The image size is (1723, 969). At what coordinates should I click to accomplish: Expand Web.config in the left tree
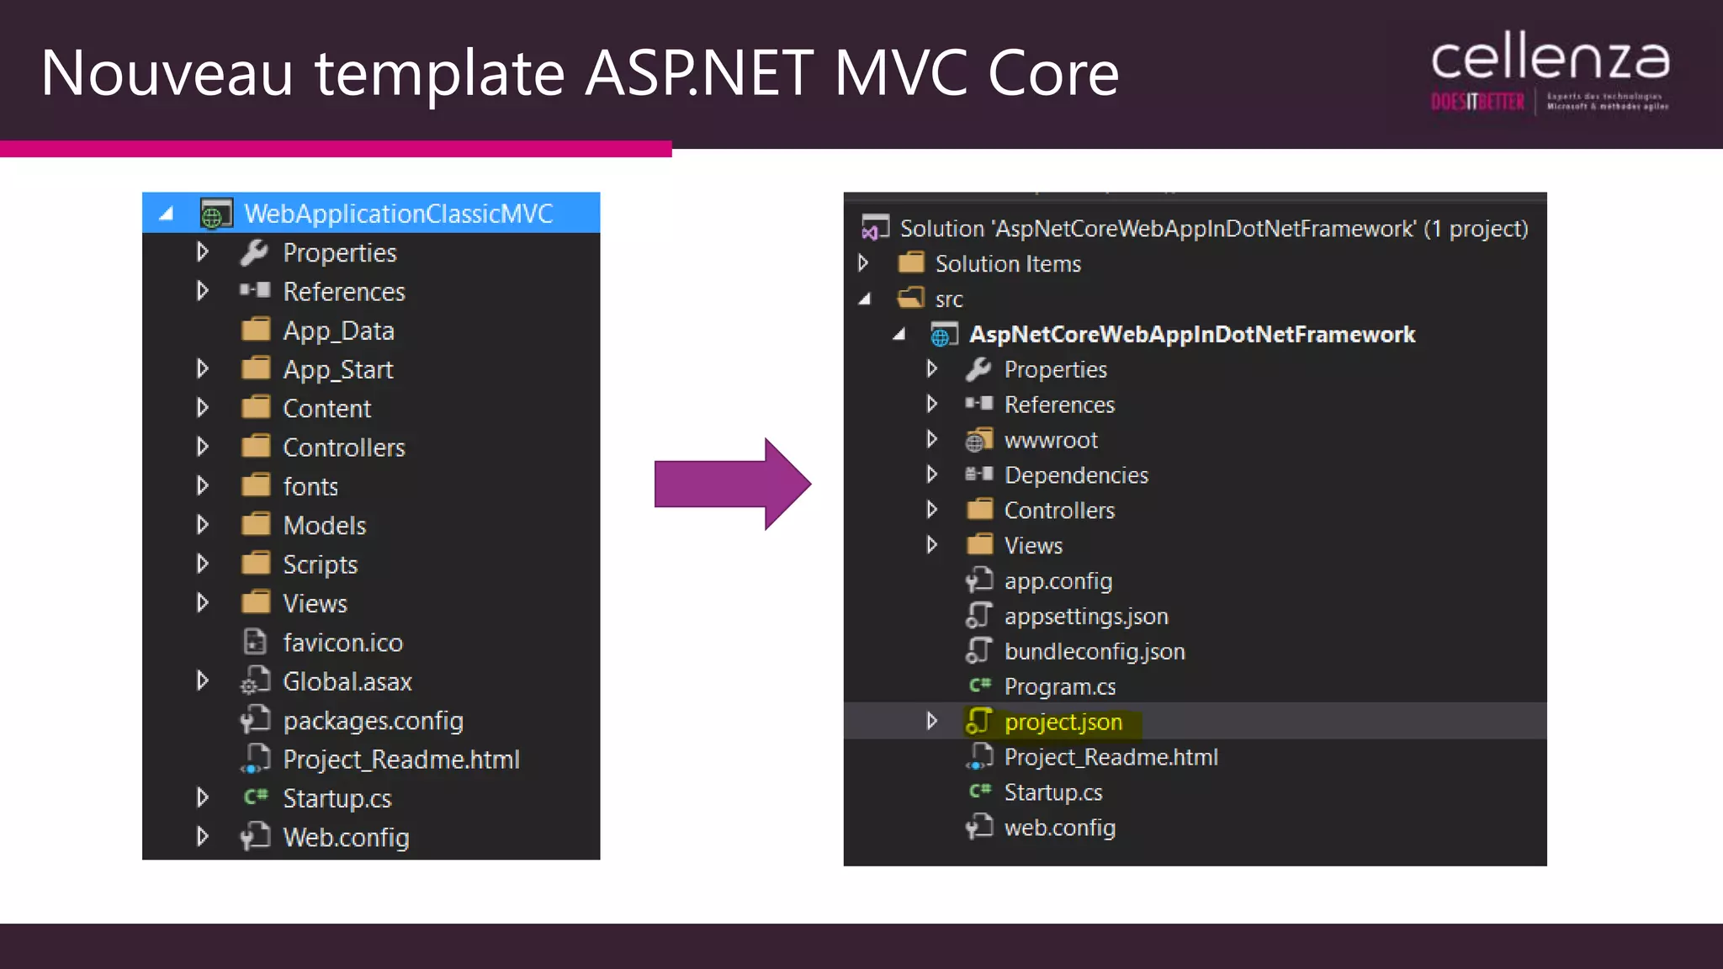(202, 836)
